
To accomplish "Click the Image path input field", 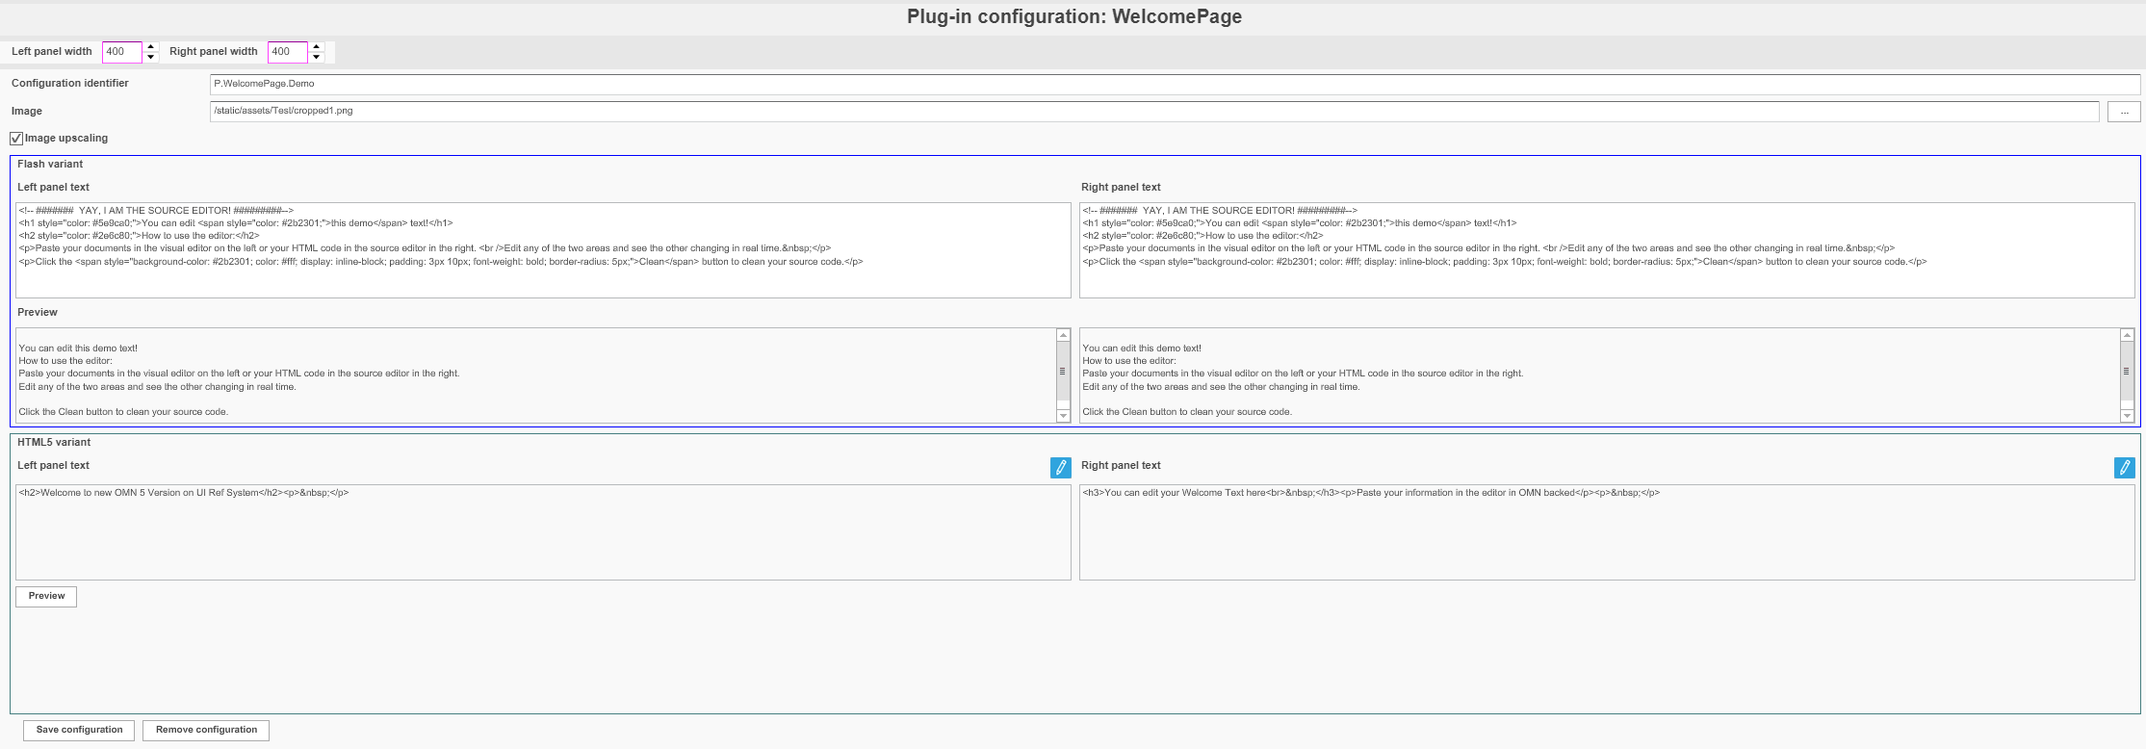I will pos(1154,112).
